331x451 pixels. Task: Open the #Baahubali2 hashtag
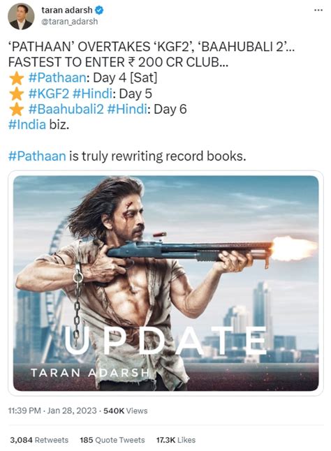click(x=66, y=110)
